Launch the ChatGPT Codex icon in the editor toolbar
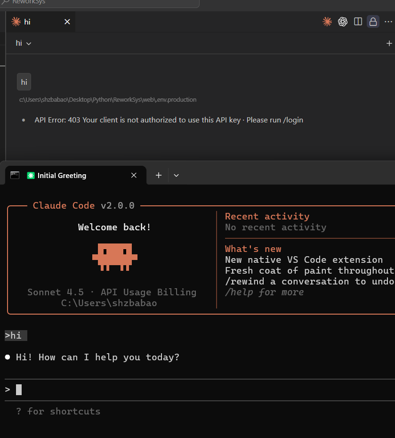 tap(343, 22)
